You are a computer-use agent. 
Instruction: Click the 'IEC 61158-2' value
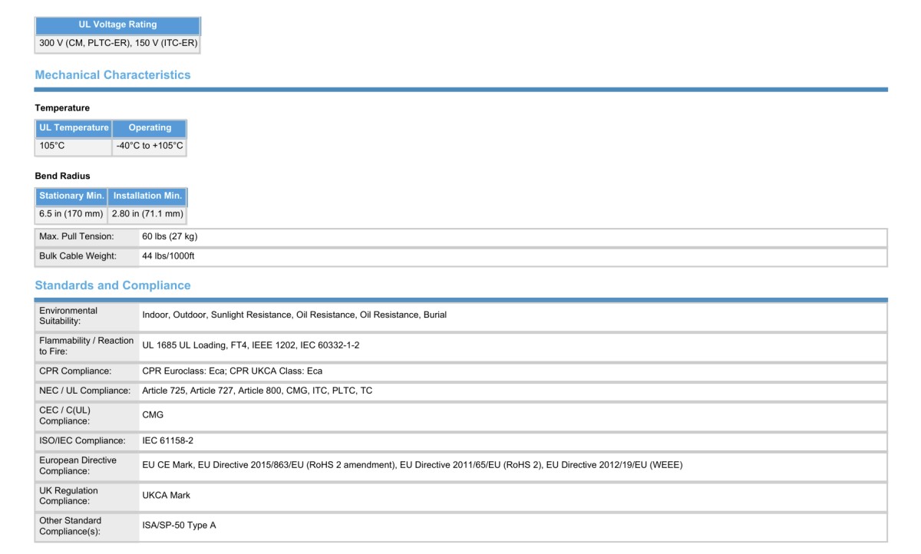[167, 441]
